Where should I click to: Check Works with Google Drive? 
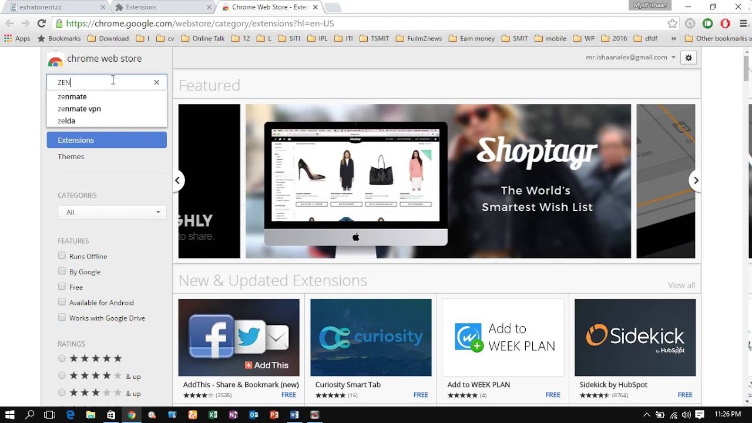62,317
